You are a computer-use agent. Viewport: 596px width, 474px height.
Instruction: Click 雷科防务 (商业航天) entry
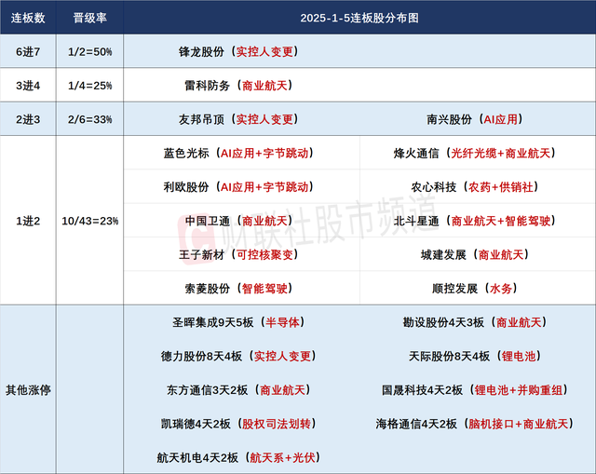pyautogui.click(x=238, y=86)
